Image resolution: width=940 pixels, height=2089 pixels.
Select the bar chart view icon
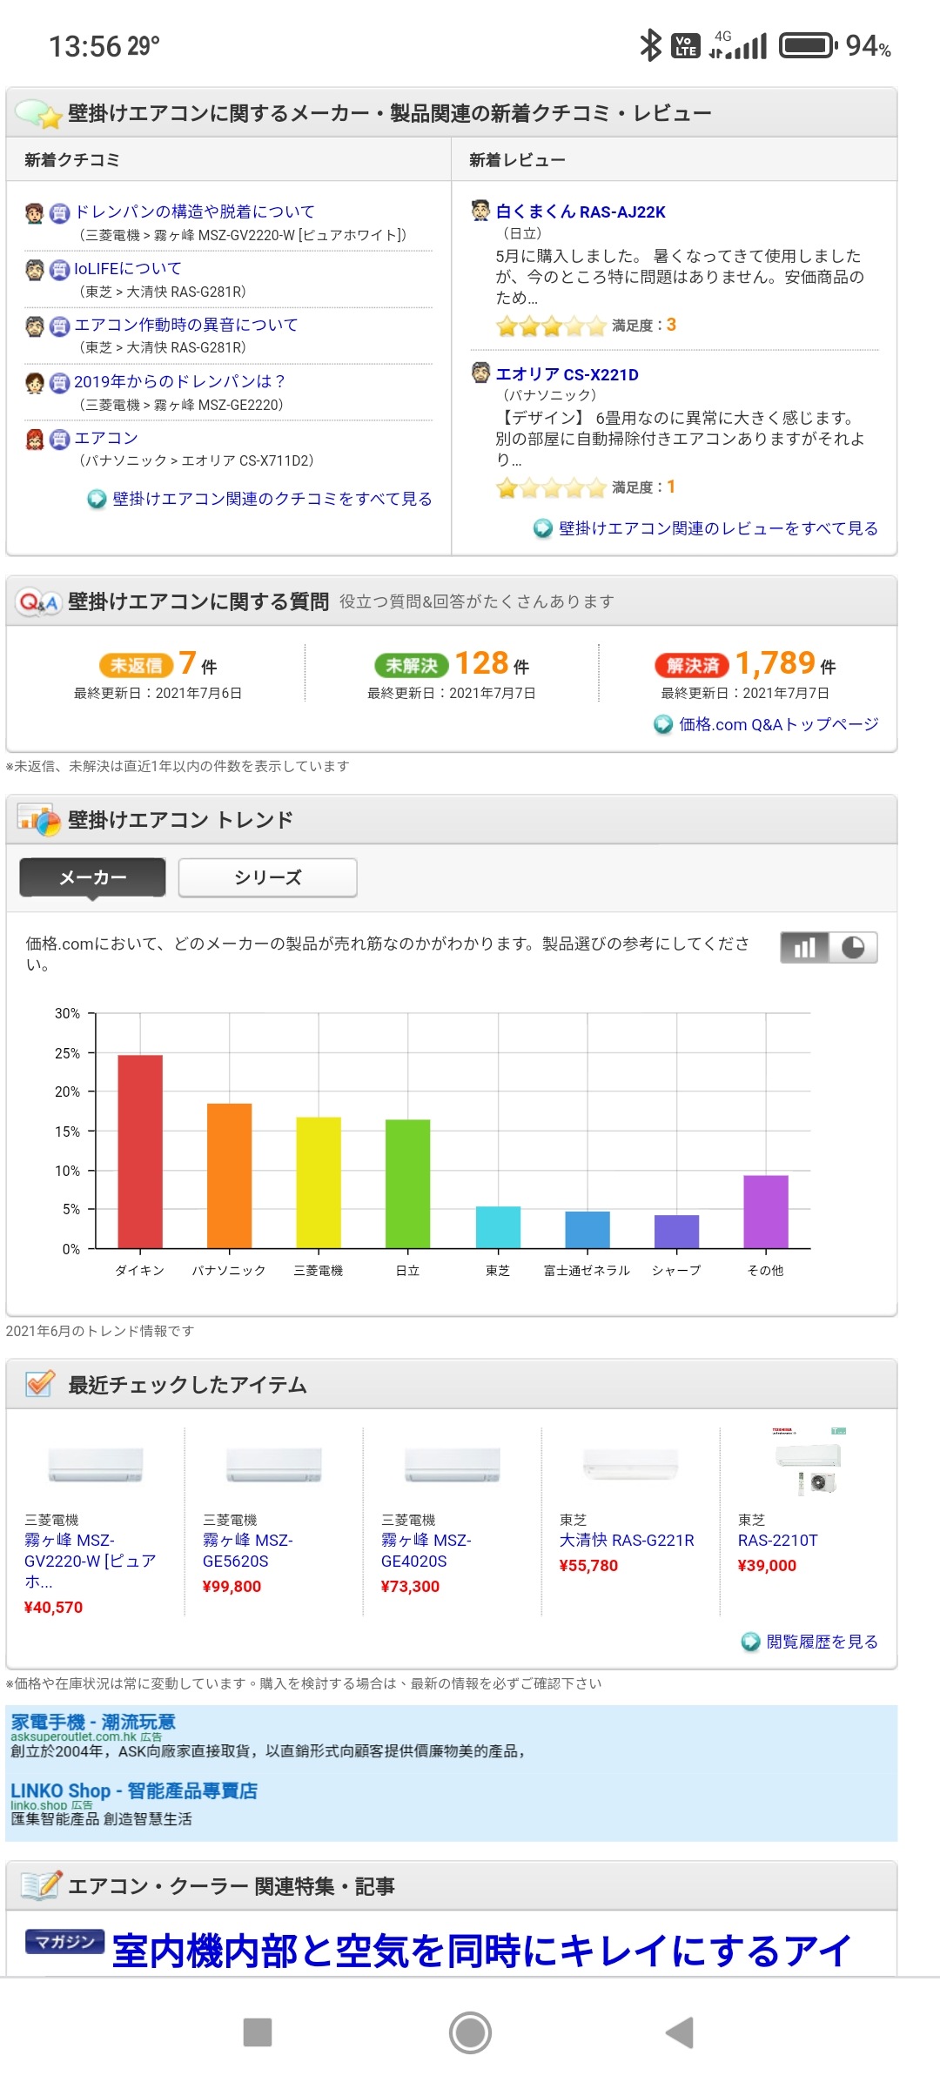pyautogui.click(x=805, y=947)
